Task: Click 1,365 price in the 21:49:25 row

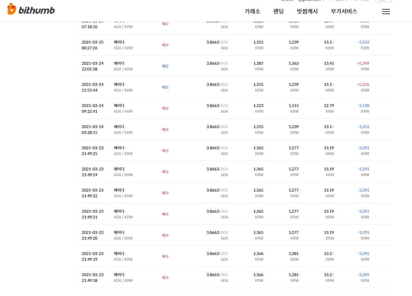Action: coord(258,148)
